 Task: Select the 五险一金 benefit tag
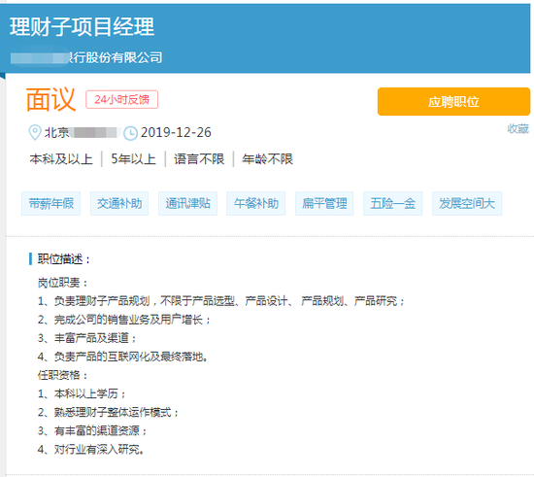[392, 203]
